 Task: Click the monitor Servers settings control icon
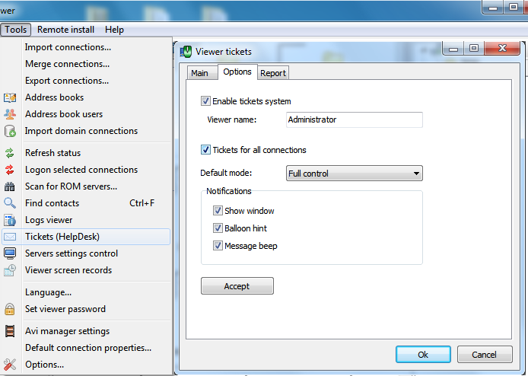[x=10, y=253]
